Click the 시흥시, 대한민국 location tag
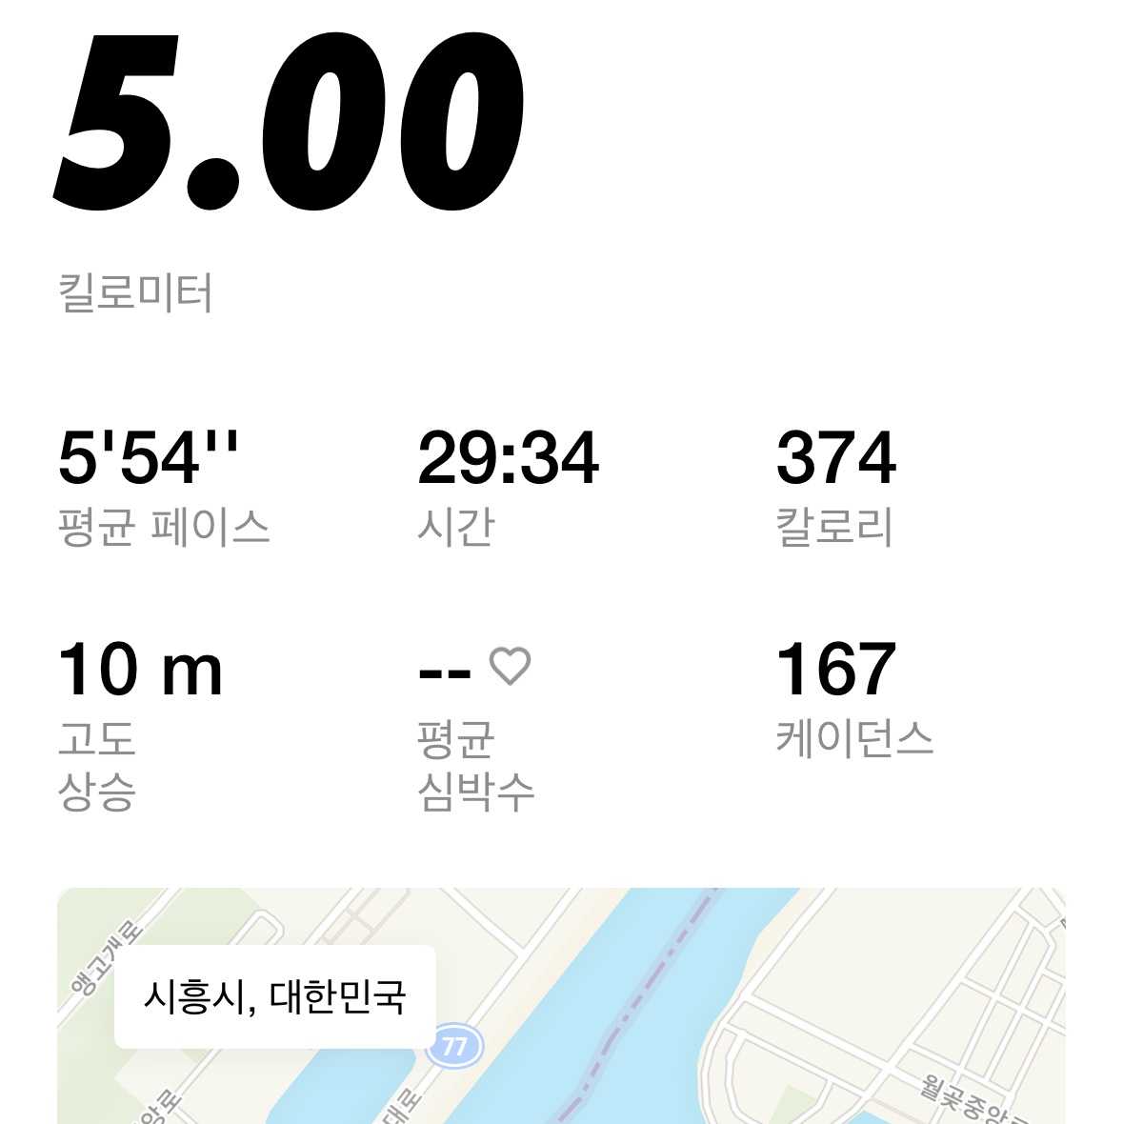 tap(275, 996)
